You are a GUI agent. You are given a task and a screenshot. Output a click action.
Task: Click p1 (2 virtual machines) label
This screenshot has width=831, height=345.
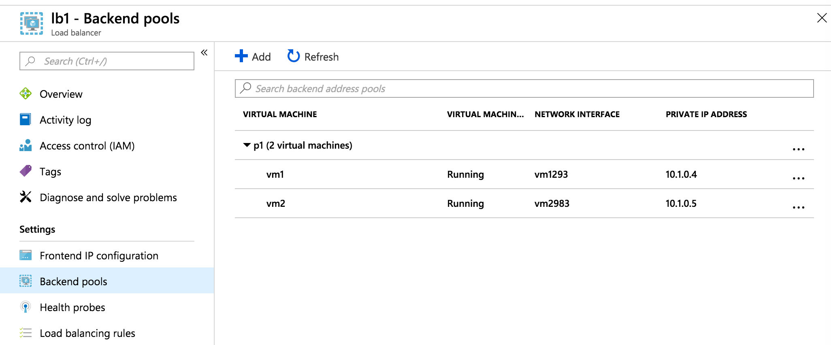[303, 145]
